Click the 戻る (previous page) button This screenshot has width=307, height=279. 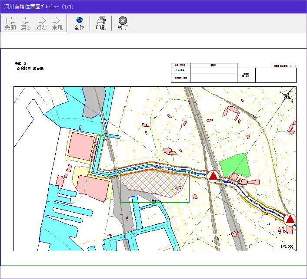coord(26,23)
